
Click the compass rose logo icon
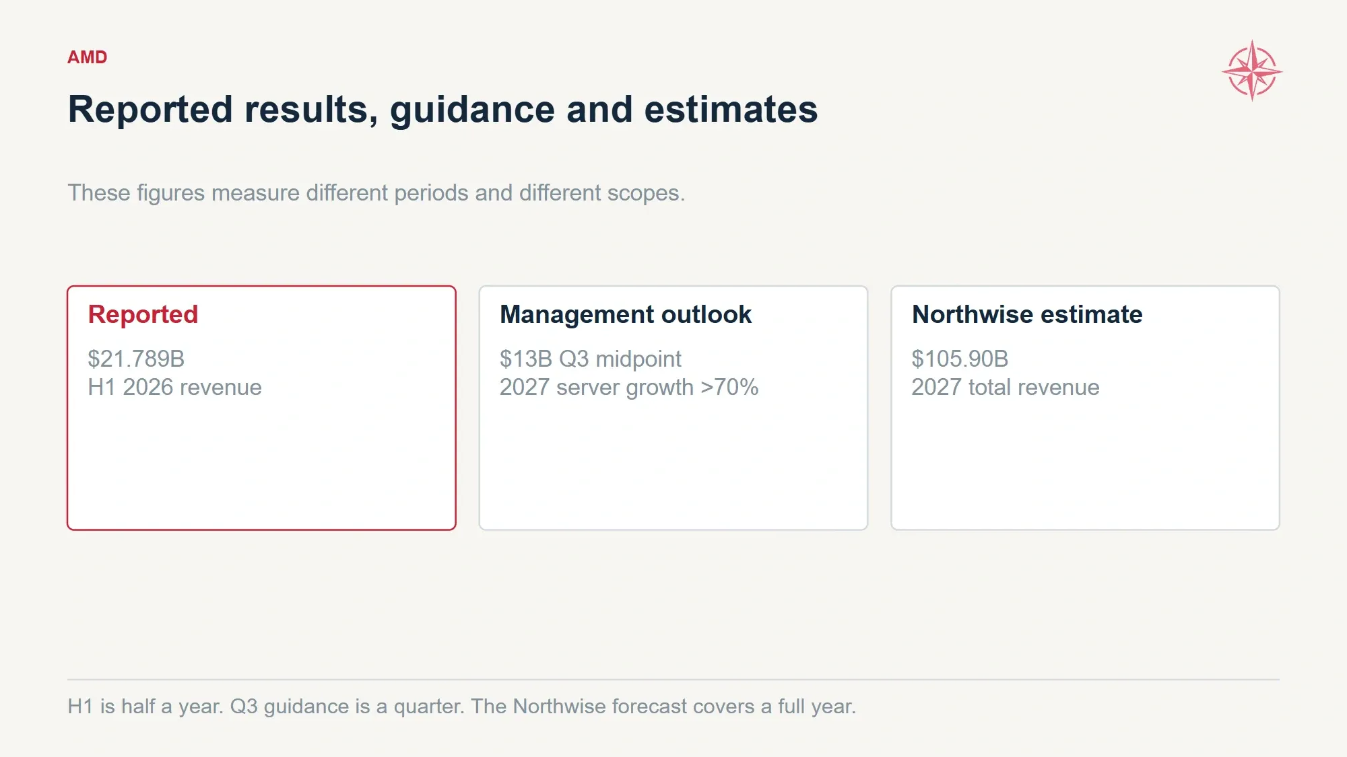tap(1252, 71)
